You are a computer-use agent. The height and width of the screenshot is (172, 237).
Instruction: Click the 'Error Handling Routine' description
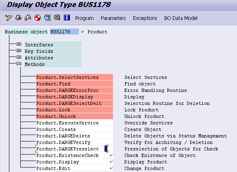click(156, 90)
